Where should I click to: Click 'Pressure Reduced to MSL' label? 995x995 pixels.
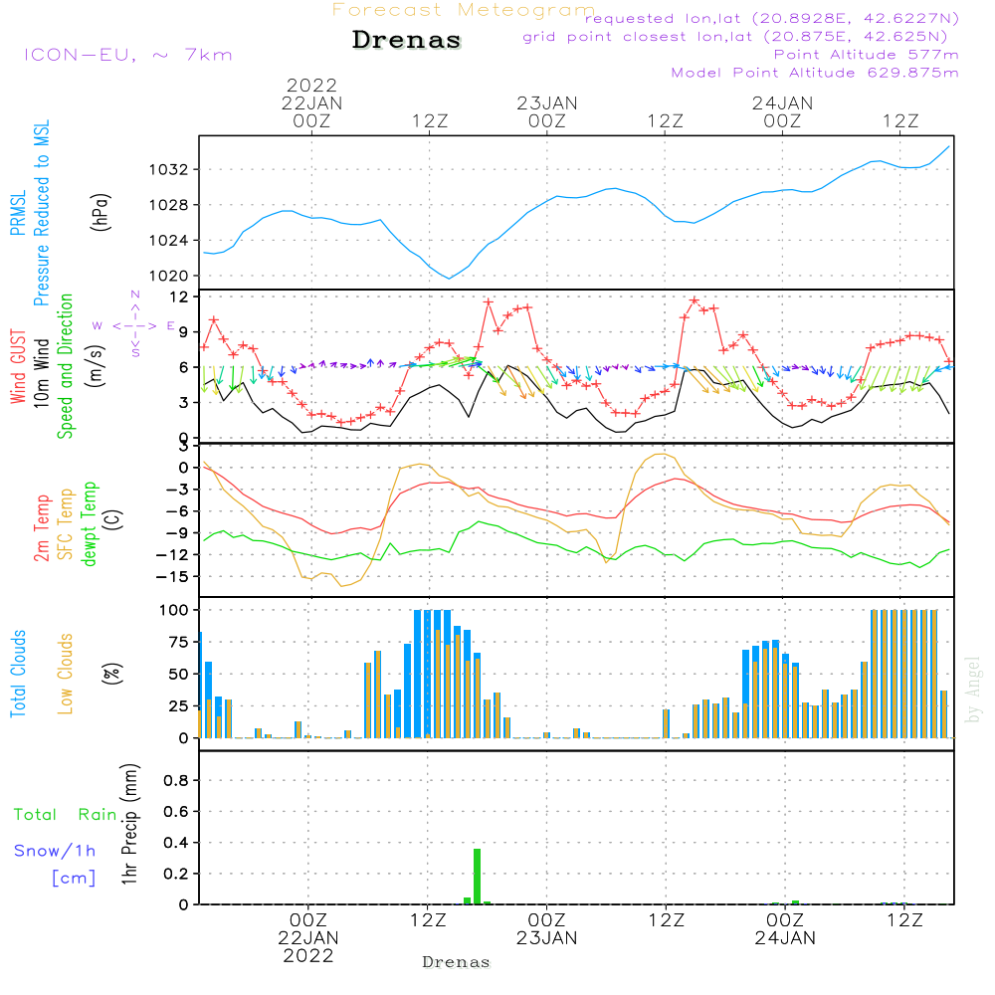(x=41, y=213)
